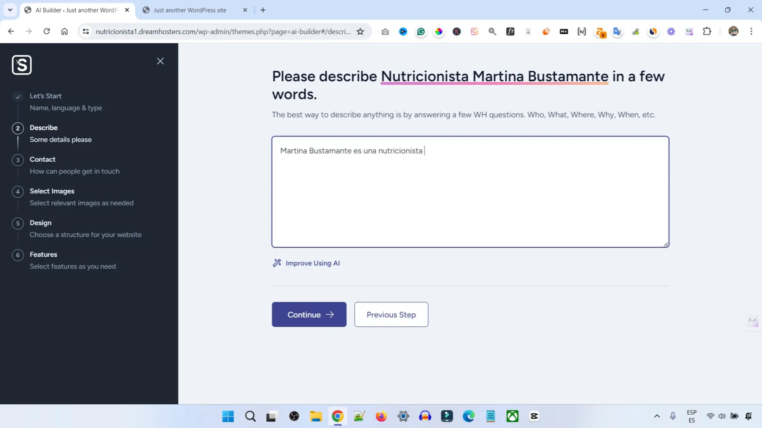Open the Let's Start completed step
The width and height of the screenshot is (762, 428).
pyautogui.click(x=46, y=96)
